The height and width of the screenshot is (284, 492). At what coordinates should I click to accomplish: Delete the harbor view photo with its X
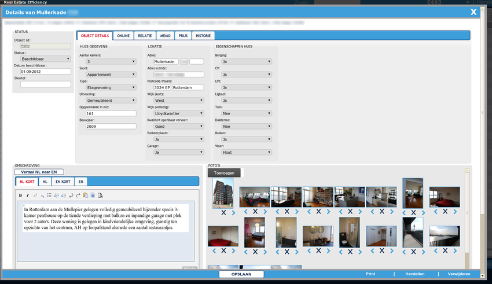pos(445,250)
